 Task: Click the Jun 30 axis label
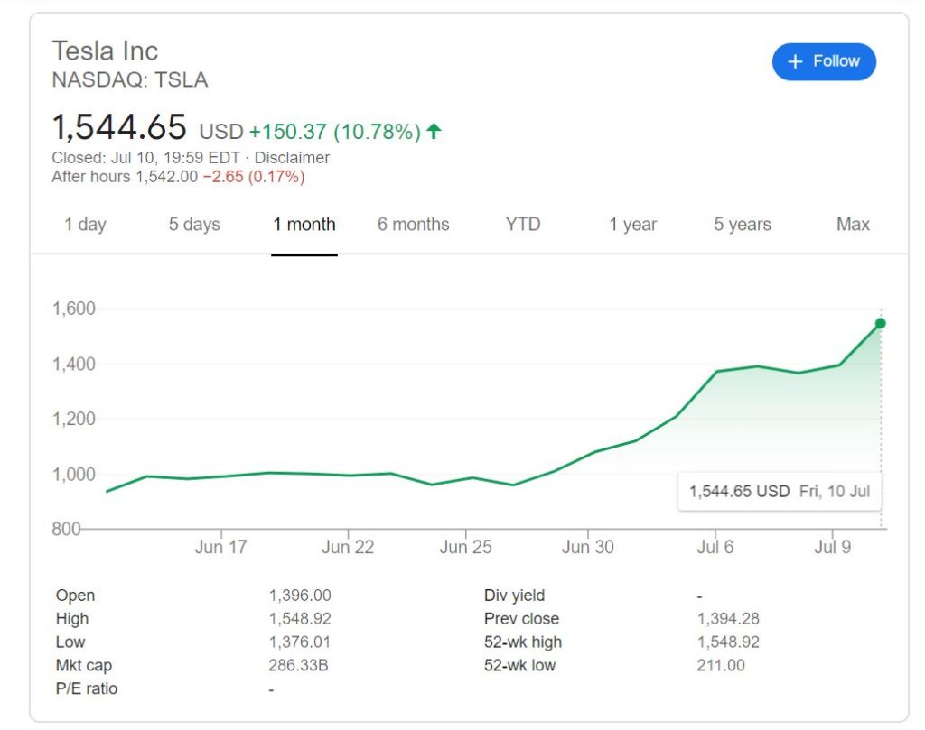pos(587,548)
